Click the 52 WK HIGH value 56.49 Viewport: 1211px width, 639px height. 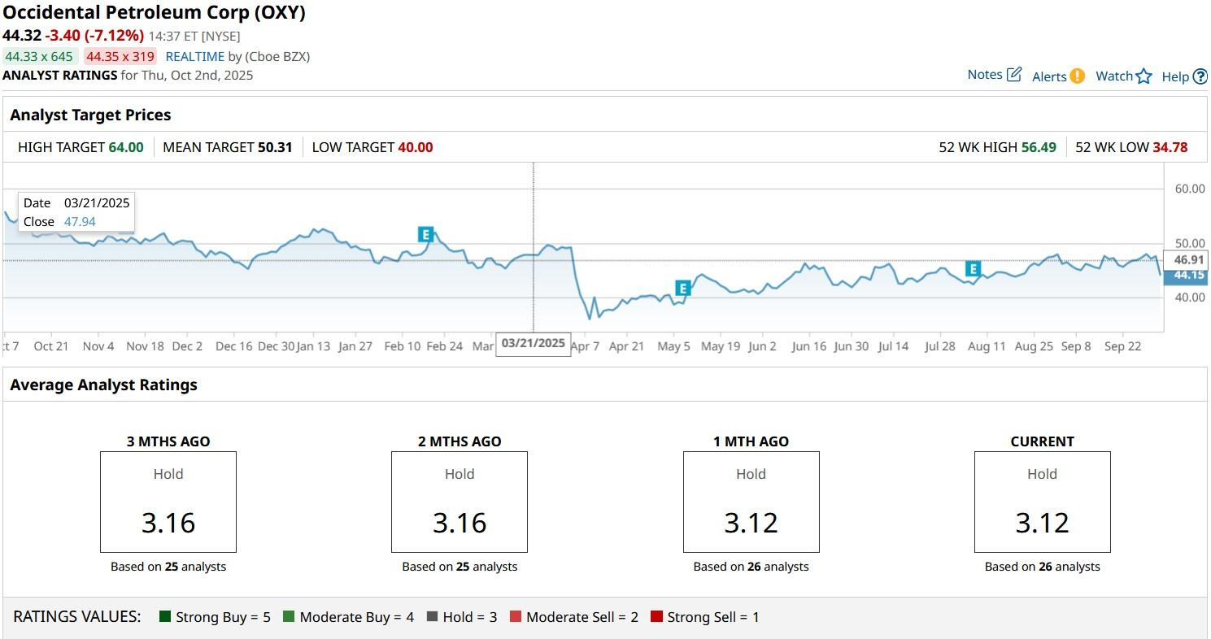coord(1039,147)
